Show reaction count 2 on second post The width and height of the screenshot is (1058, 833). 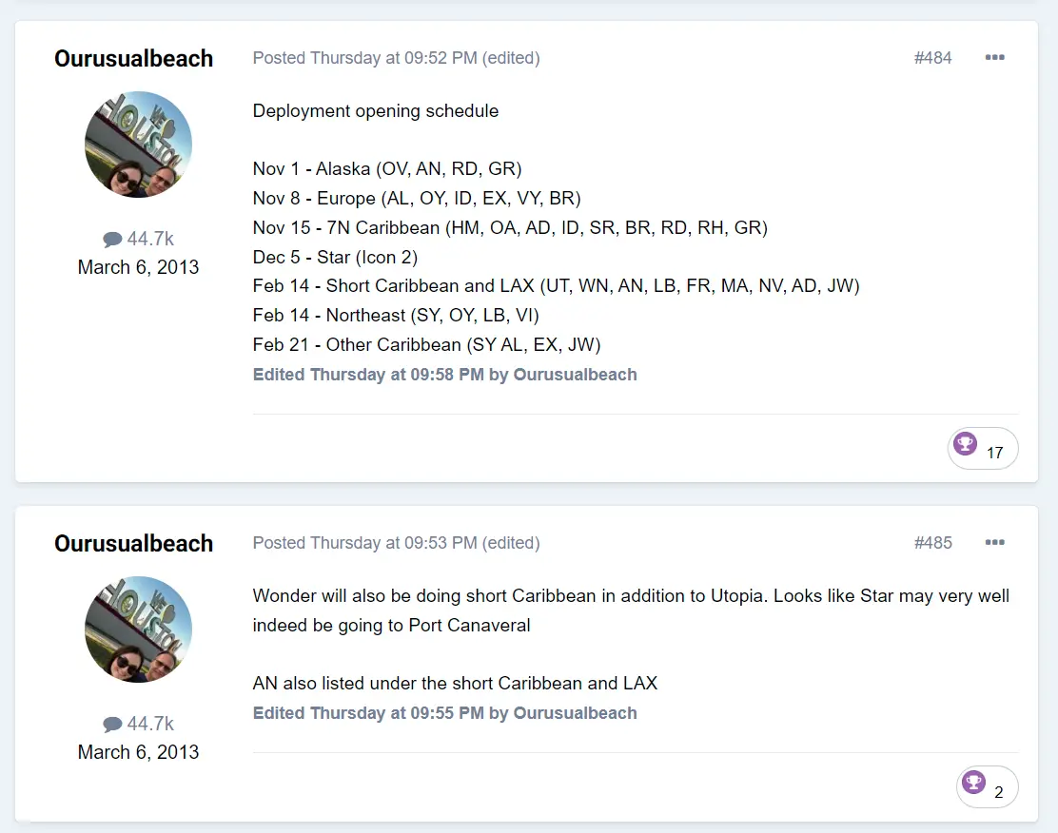point(999,792)
